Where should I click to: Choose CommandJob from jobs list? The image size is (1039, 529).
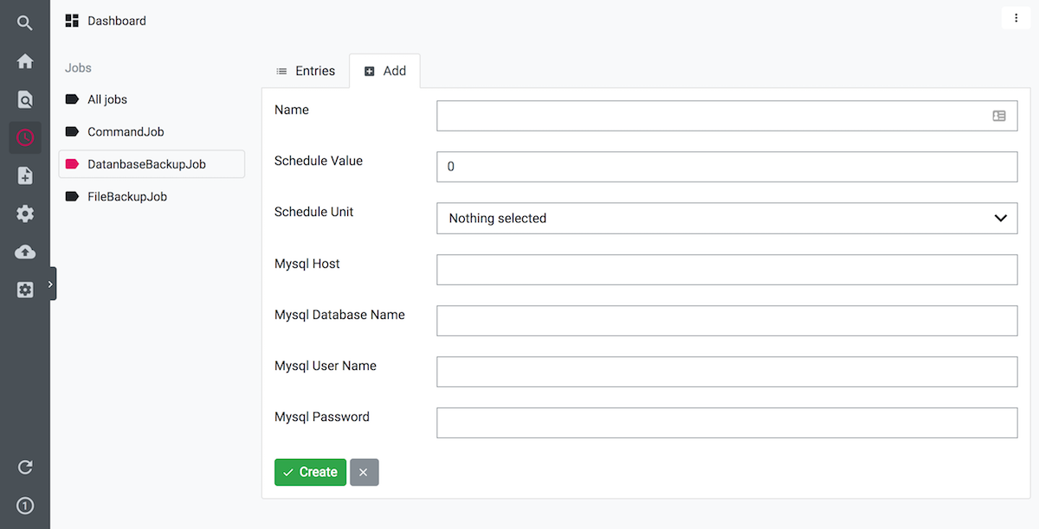(126, 132)
